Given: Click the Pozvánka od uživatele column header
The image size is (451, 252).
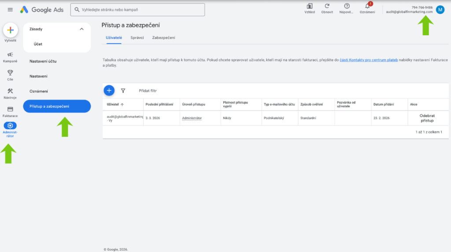Looking at the screenshot, I should [x=346, y=104].
